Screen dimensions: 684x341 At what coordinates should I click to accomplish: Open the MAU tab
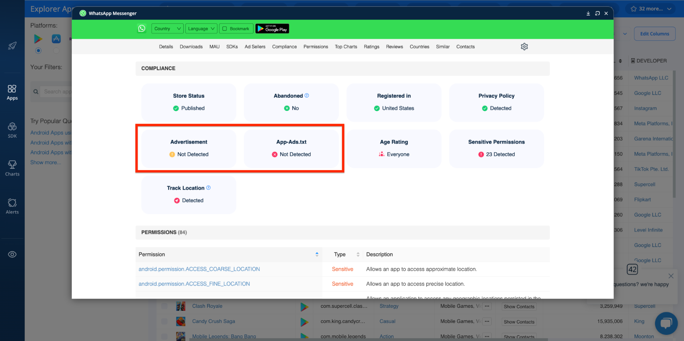click(x=215, y=47)
